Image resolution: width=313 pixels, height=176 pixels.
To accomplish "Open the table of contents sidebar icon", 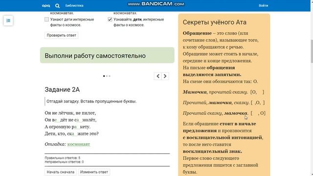I will [x=8, y=21].
